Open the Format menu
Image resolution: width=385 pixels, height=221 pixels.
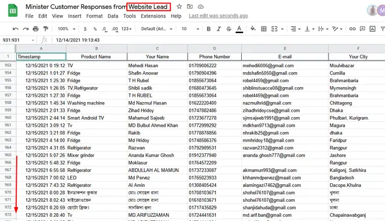click(x=94, y=16)
